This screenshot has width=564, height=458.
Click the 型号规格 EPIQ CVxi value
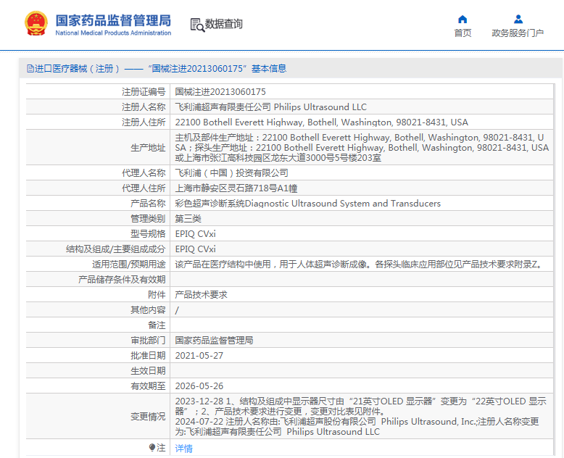[196, 234]
